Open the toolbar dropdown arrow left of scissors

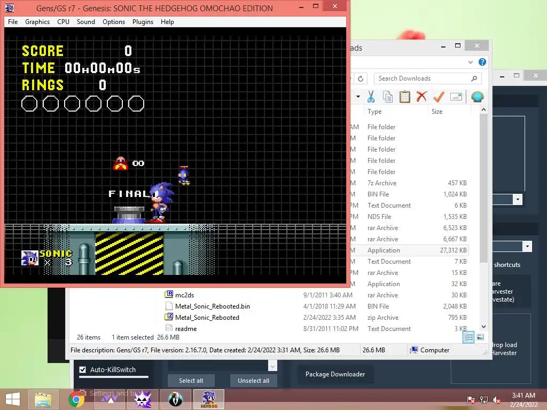[x=358, y=97]
